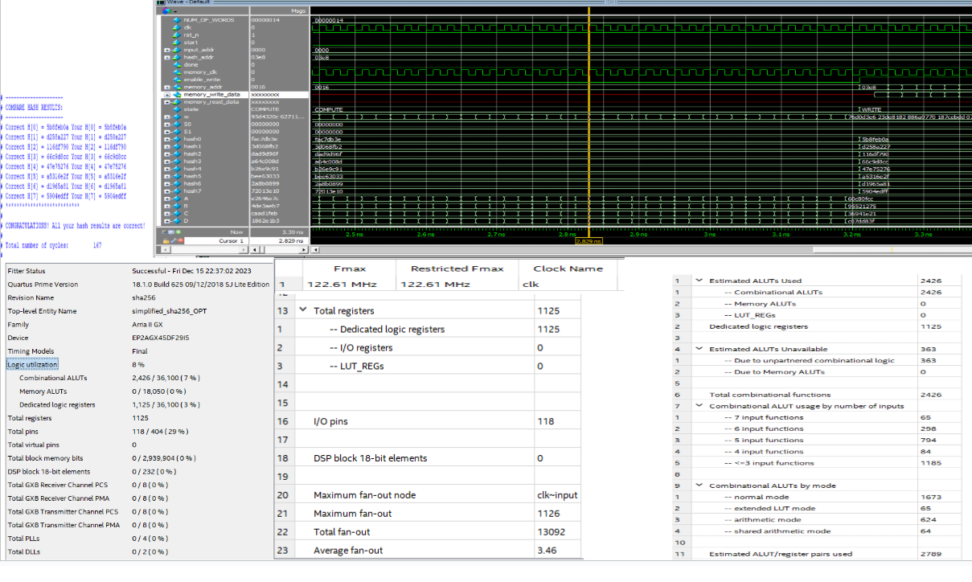Select the Logic utilization row label
Viewport: 972px width, 582px height.
pos(33,364)
